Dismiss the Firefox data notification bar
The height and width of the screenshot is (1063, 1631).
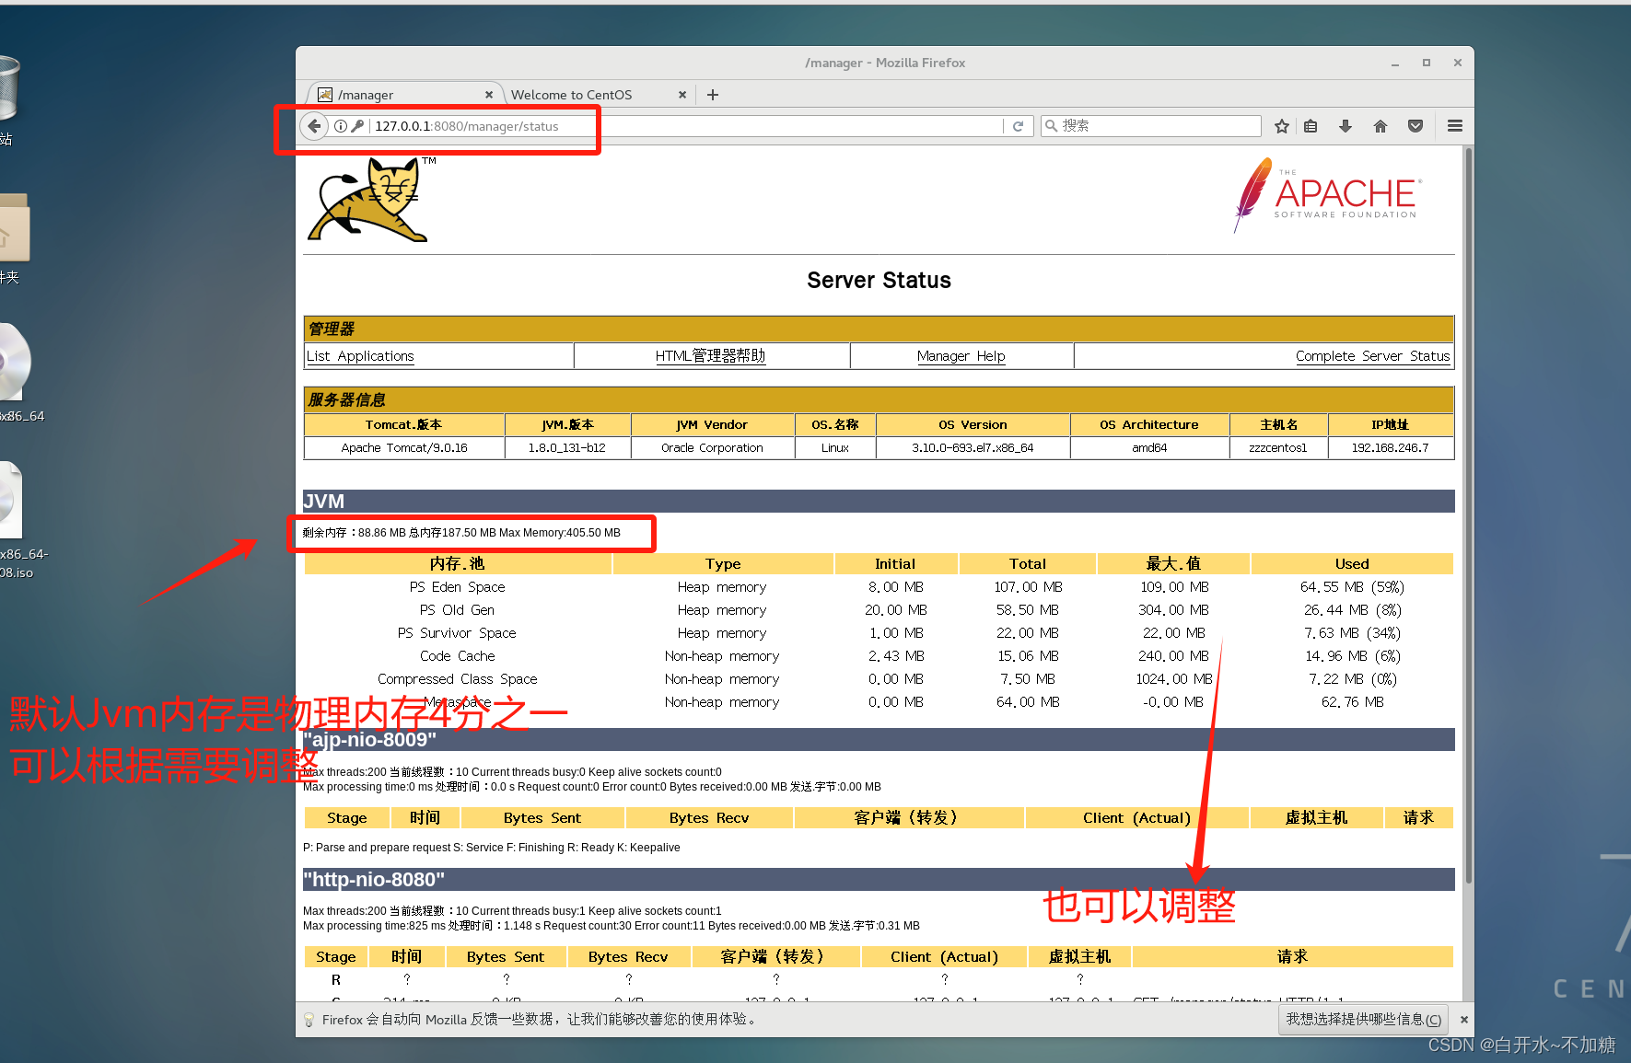[1464, 1020]
